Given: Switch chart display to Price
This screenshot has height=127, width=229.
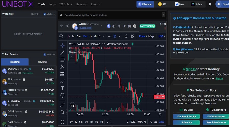Looking at the screenshot, I should click(x=142, y=36).
